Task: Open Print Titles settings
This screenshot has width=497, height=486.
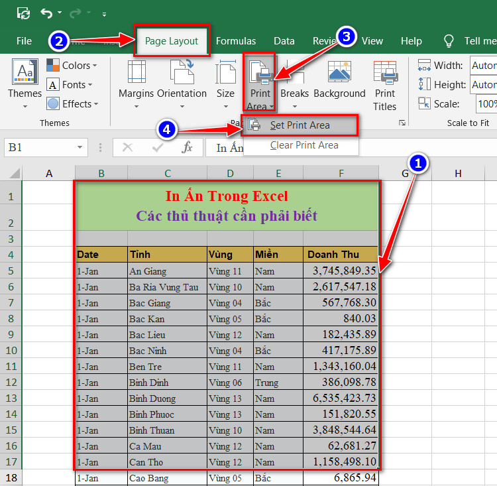Action: click(385, 86)
